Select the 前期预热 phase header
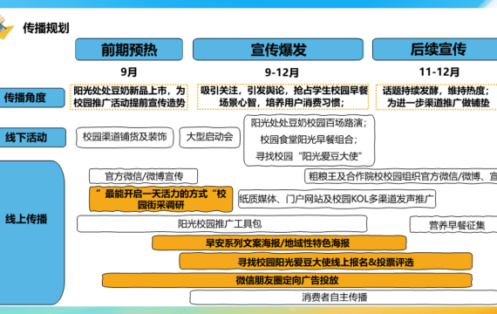Viewport: 497px width, 314px height. point(129,50)
